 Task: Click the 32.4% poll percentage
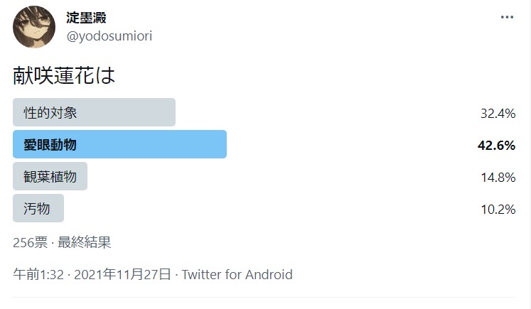(497, 113)
